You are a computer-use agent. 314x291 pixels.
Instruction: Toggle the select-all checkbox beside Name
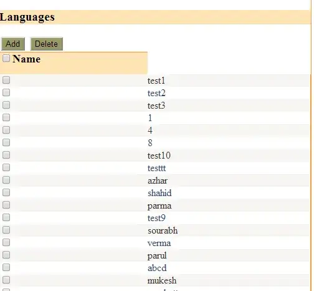6,58
